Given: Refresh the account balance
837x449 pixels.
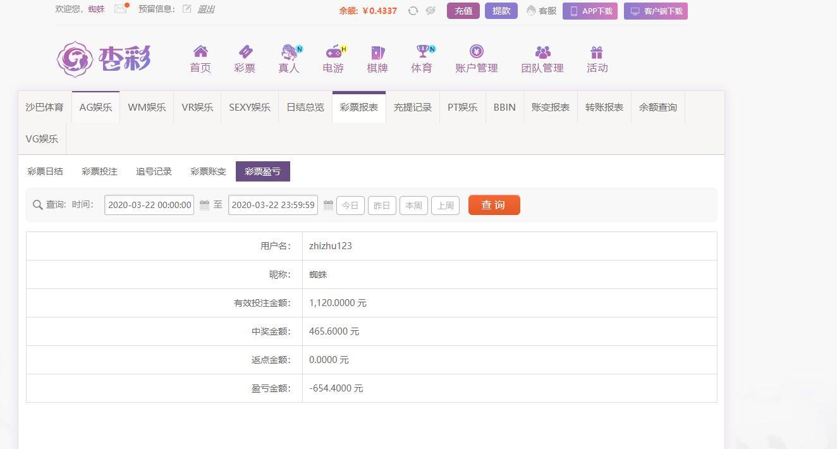Looking at the screenshot, I should [413, 11].
